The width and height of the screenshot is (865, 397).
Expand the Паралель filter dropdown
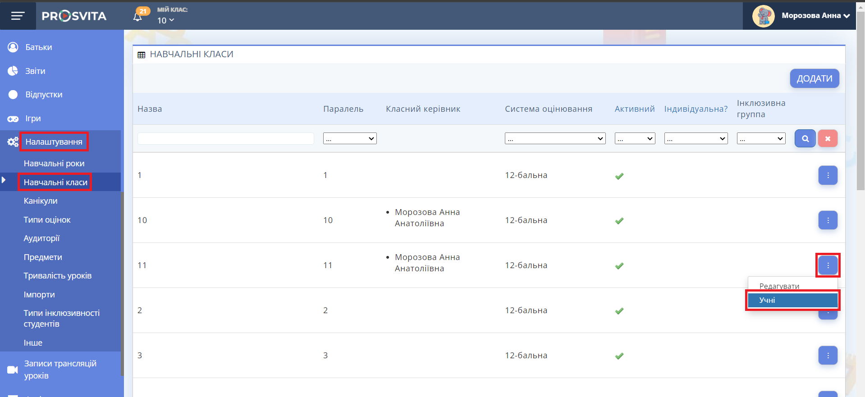350,139
